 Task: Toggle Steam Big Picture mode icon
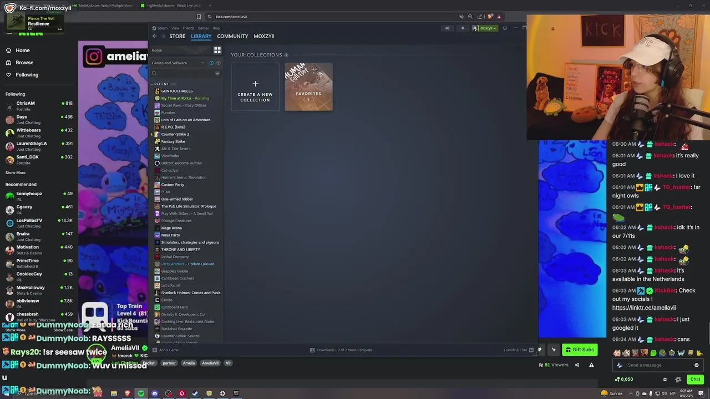click(505, 28)
